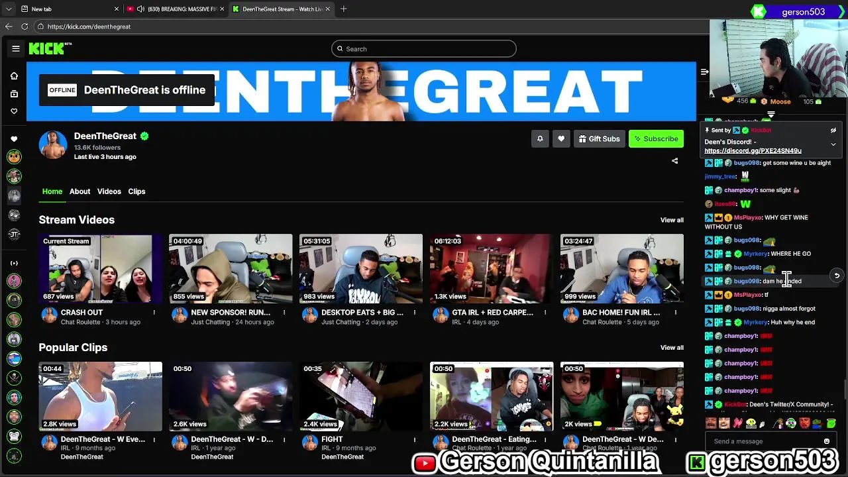Click the Send a message chat input
Image resolution: width=848 pixels, height=477 pixels.
coord(762,441)
